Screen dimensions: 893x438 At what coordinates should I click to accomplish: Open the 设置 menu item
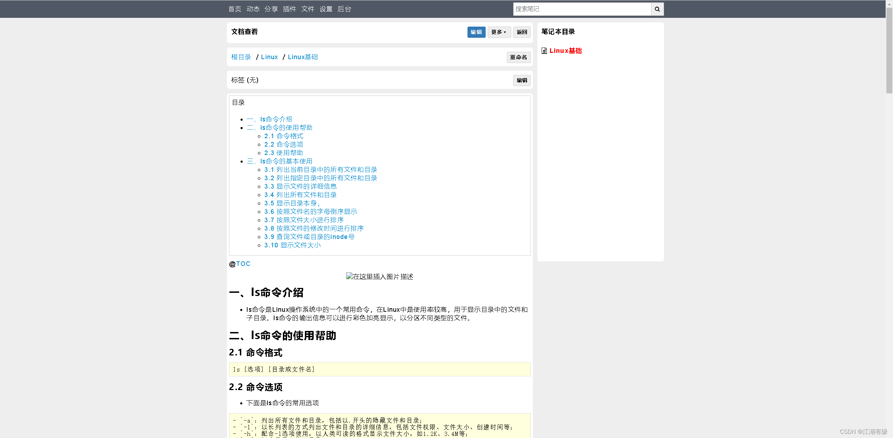pos(326,9)
